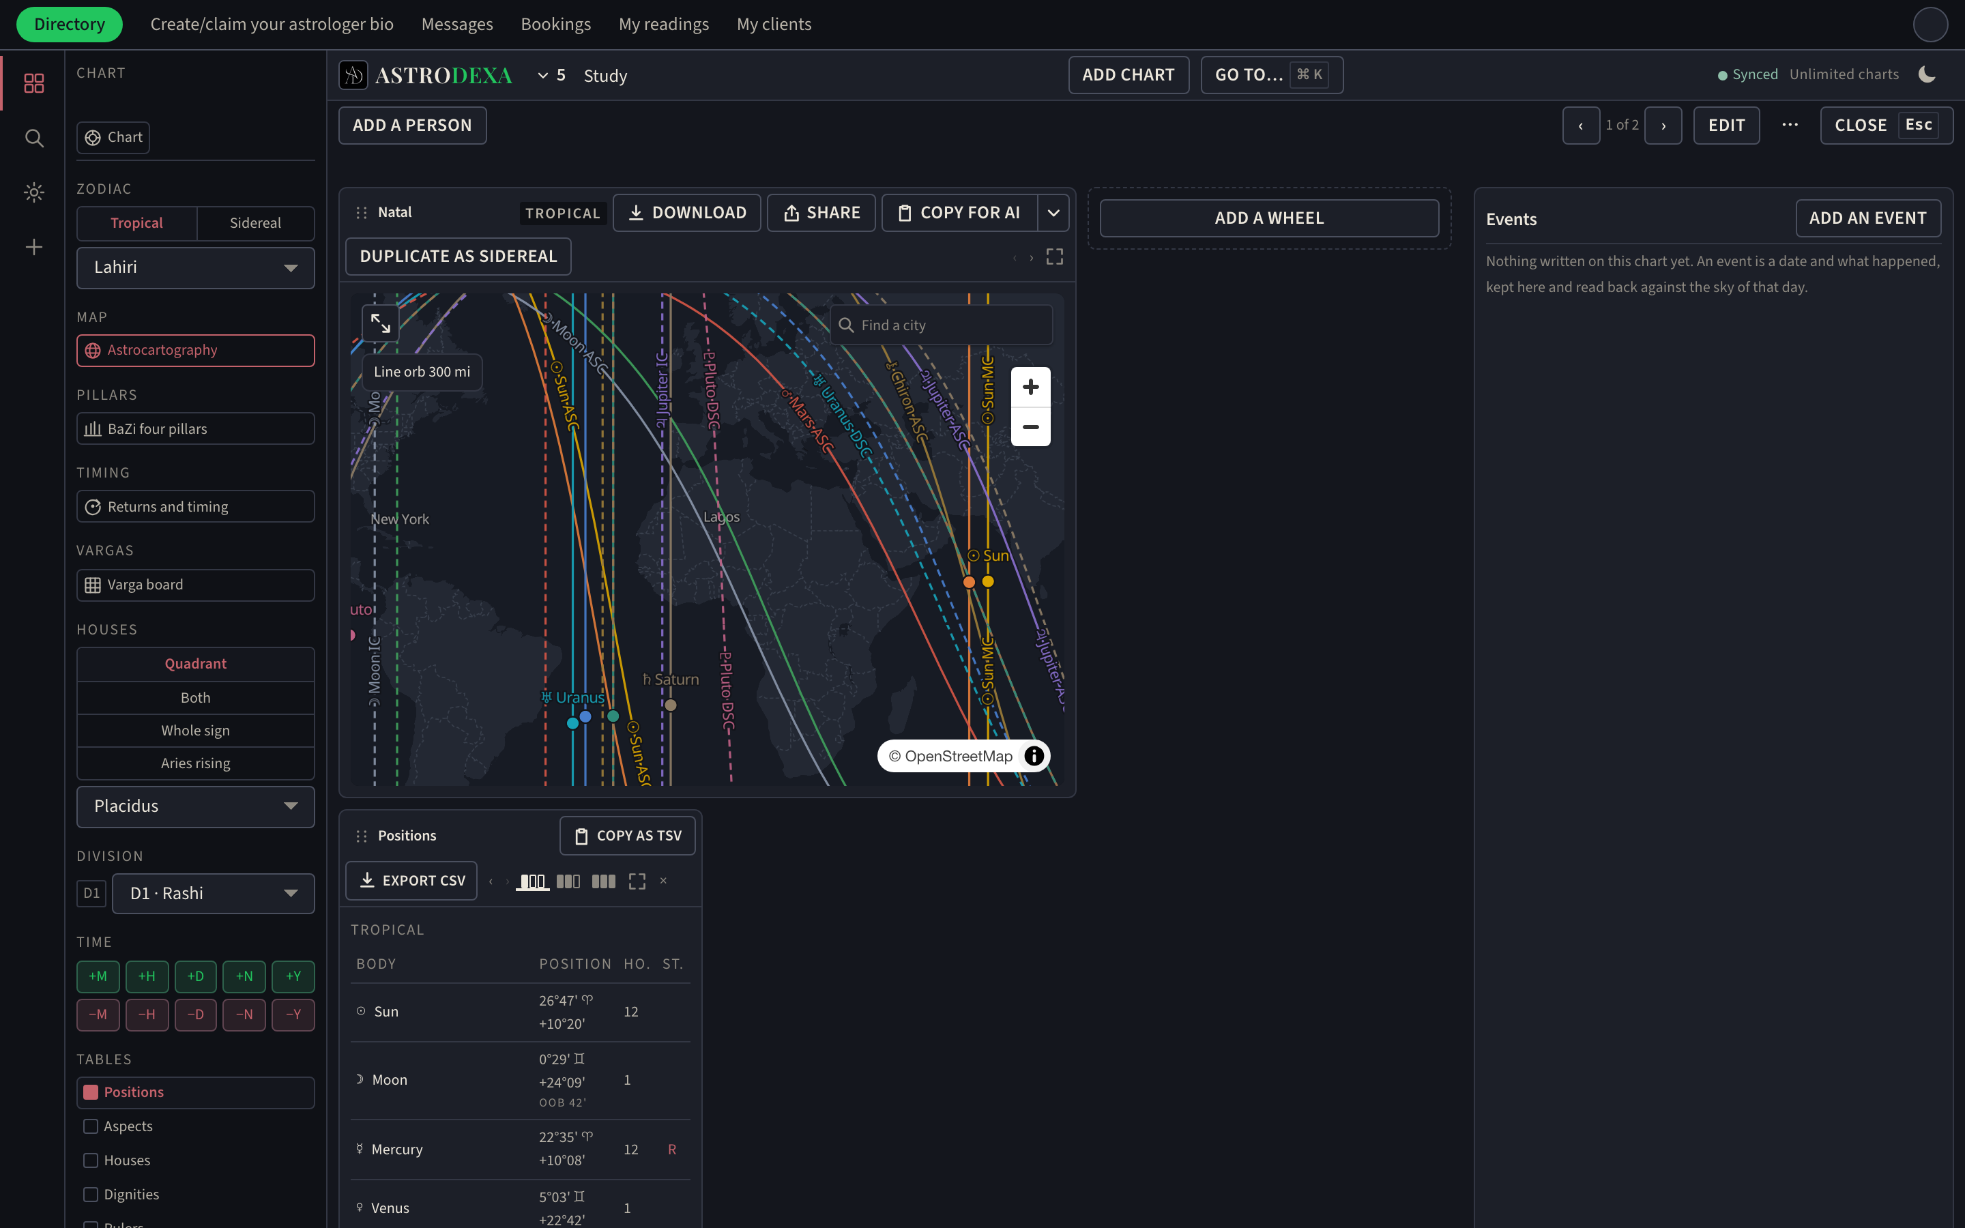Viewport: 1965px width, 1228px height.
Task: Enable the Dignities table checkbox
Action: 91,1195
